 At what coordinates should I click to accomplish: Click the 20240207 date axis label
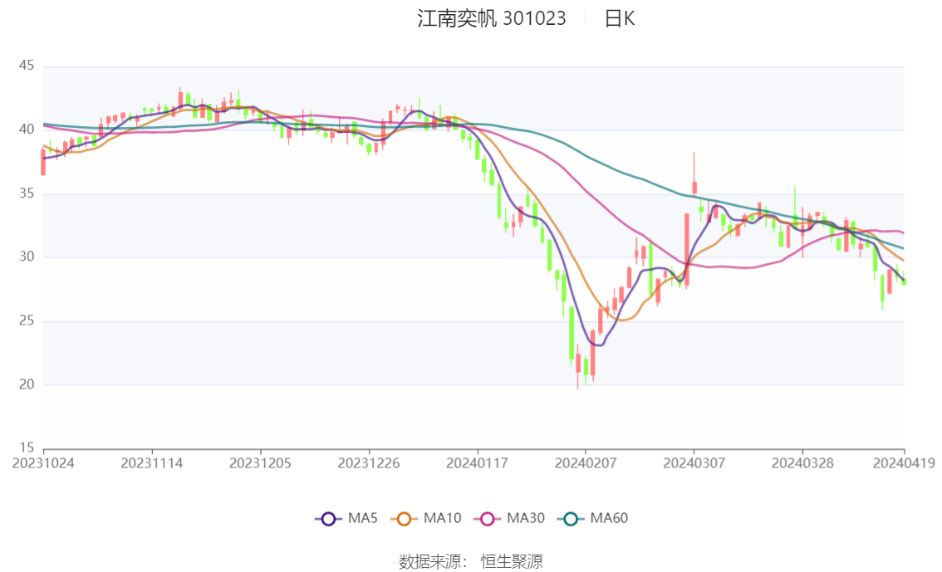(585, 463)
